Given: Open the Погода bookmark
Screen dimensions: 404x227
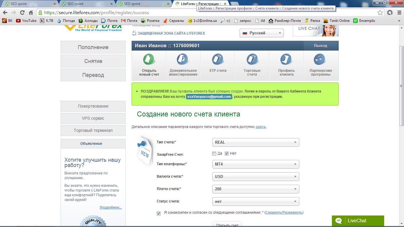Looking at the screenshot, I should [66, 21].
